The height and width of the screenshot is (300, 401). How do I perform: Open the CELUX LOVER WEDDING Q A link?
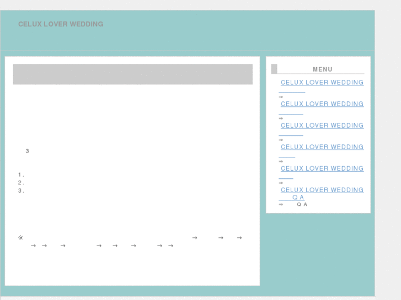pos(321,194)
